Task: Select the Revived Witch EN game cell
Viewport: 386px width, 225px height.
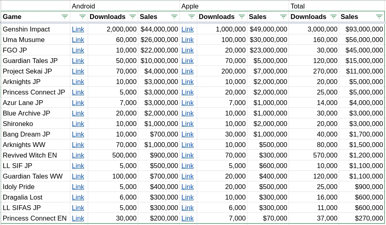Action: pos(35,155)
